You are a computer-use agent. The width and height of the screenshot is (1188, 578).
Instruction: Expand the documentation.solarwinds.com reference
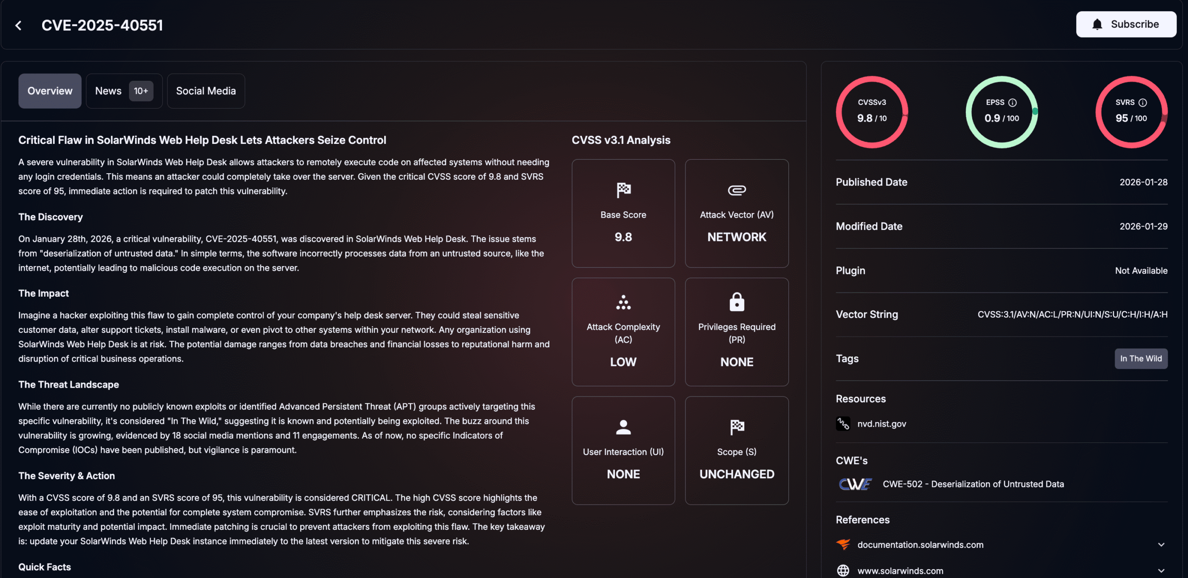(1162, 545)
